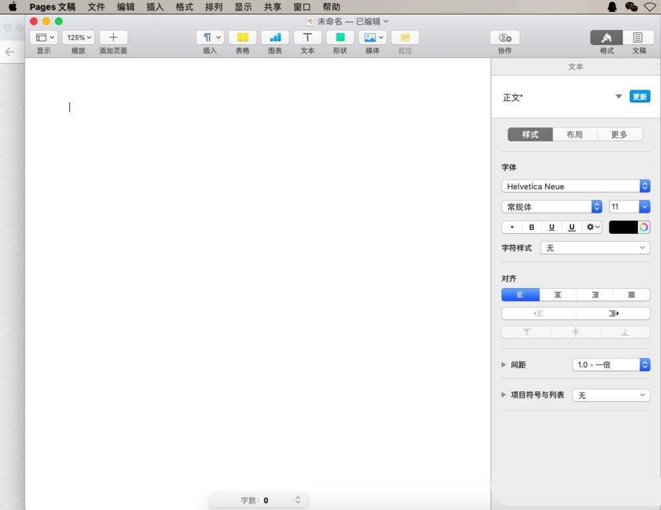661x510 pixels.
Task: Add a comment with the 批注 icon
Action: pos(405,38)
